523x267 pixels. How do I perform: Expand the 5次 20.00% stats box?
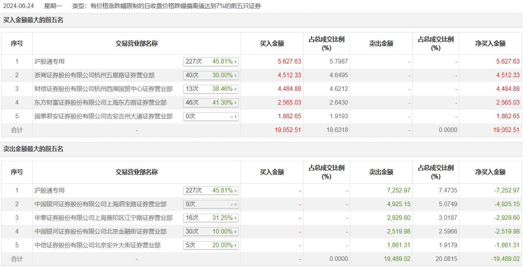click(x=211, y=245)
